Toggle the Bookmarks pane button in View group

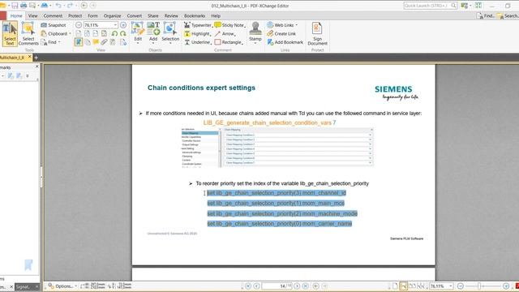[79, 42]
